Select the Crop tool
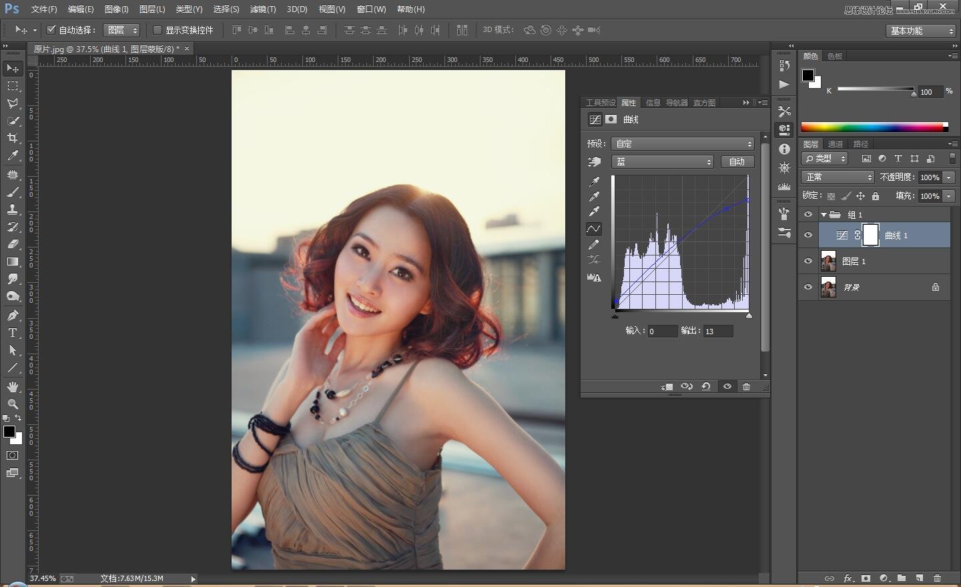 (x=13, y=138)
